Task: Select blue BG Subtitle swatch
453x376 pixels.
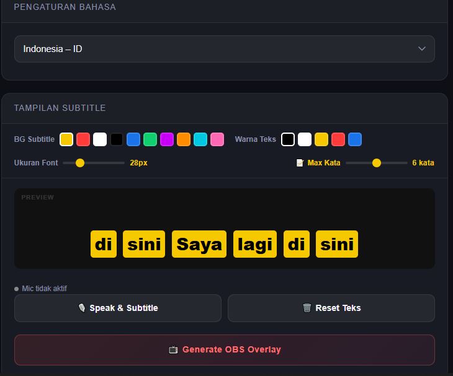Action: [x=133, y=139]
